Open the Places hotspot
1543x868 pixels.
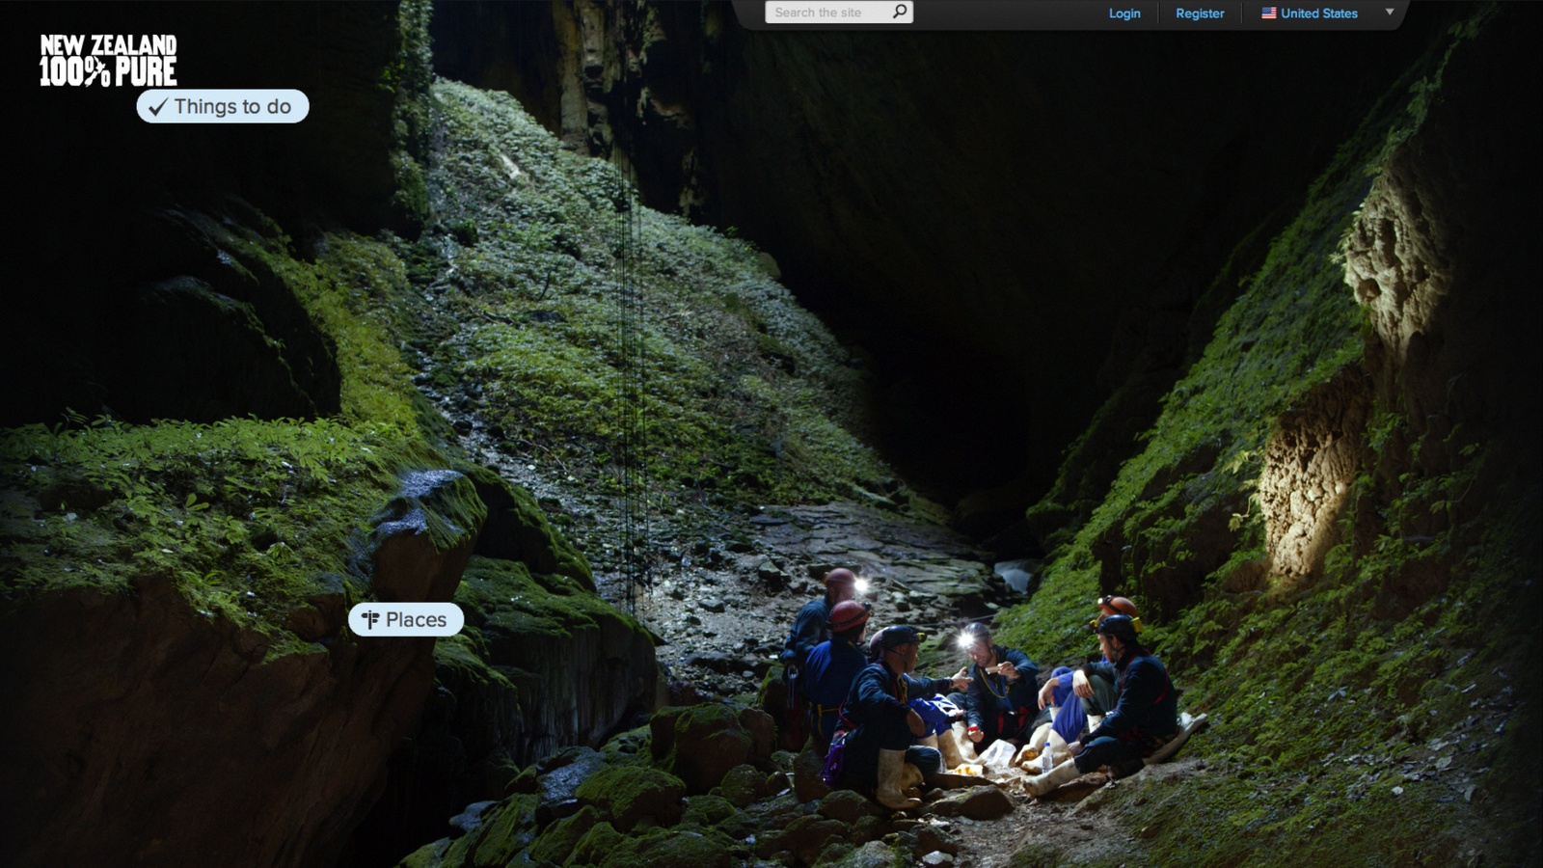pos(406,619)
